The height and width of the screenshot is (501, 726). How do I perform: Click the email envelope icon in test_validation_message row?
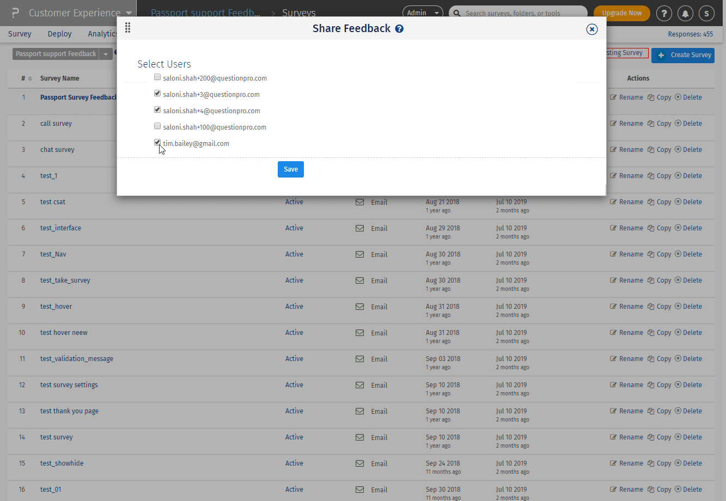tap(359, 359)
